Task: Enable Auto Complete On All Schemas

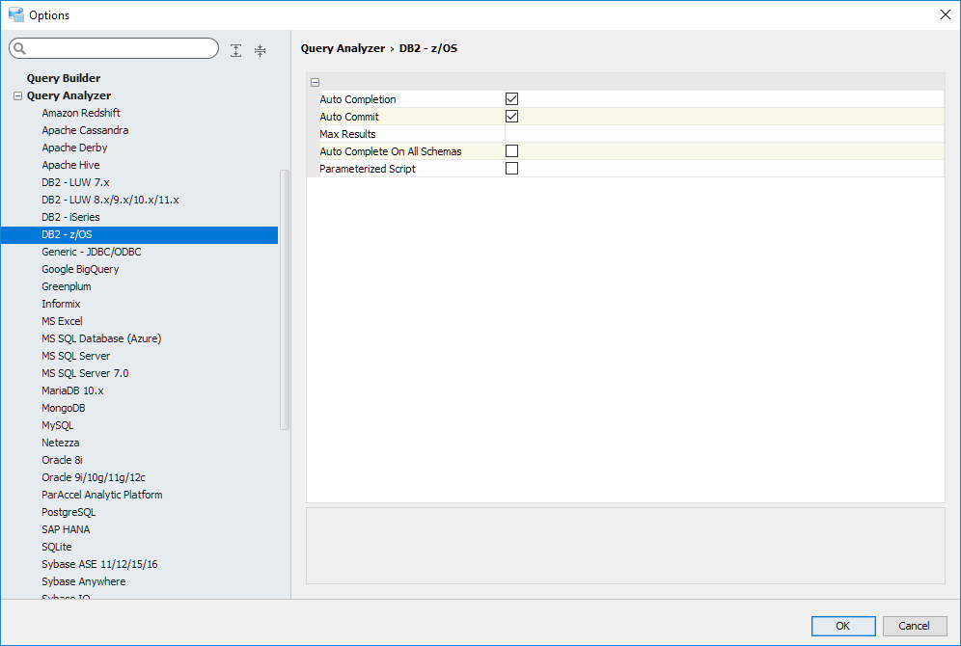Action: tap(512, 151)
